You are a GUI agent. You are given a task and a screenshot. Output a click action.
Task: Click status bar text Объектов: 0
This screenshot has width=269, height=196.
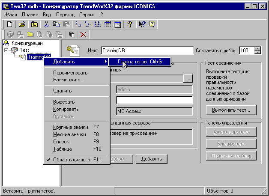pos(220,191)
